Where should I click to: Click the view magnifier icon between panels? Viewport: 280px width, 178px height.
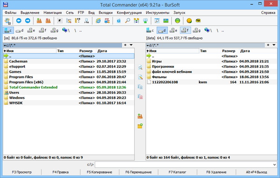(x=140, y=68)
